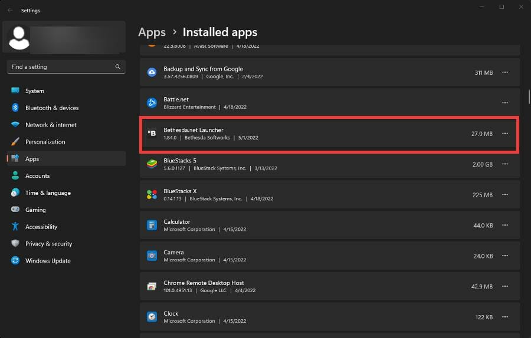The height and width of the screenshot is (338, 531).
Task: Click the Bethesda.net Launcher app icon
Action: (152, 134)
